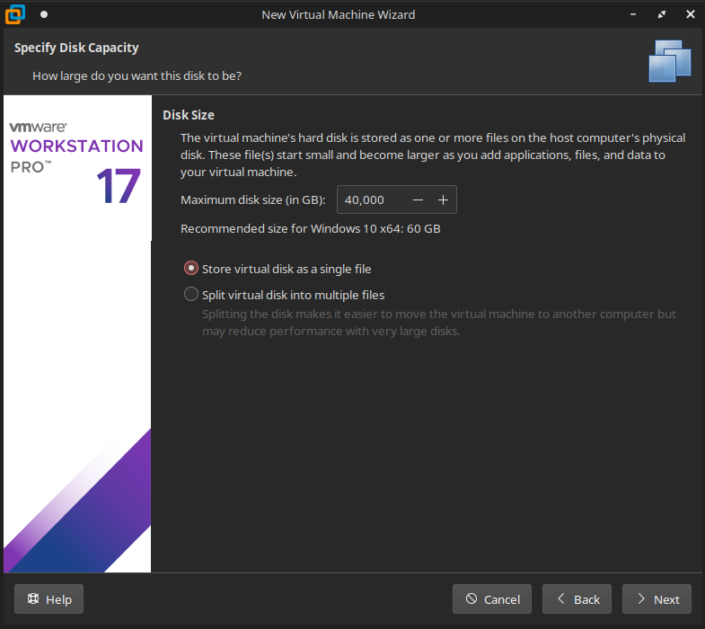Click the New Virtual Machine Wizard title text
The height and width of the screenshot is (629, 705).
click(x=338, y=14)
